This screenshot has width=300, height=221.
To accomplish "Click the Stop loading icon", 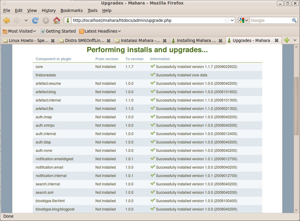I will 46,20.
